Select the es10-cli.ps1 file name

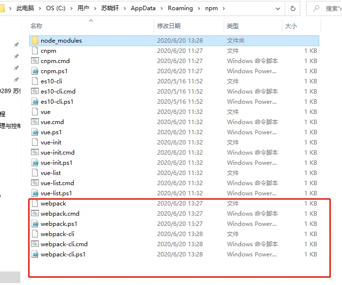pos(57,102)
